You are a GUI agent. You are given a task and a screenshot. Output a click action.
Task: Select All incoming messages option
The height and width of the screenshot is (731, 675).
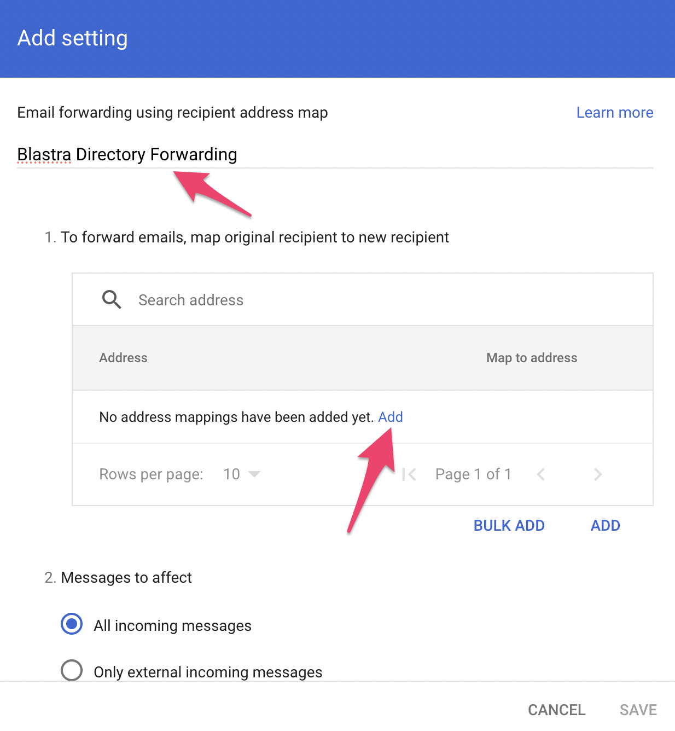click(72, 624)
